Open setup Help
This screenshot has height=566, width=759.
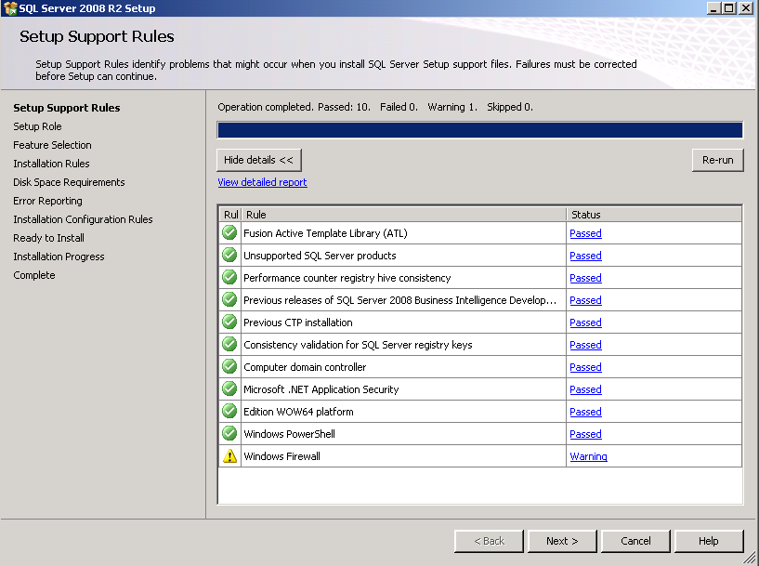(x=709, y=541)
